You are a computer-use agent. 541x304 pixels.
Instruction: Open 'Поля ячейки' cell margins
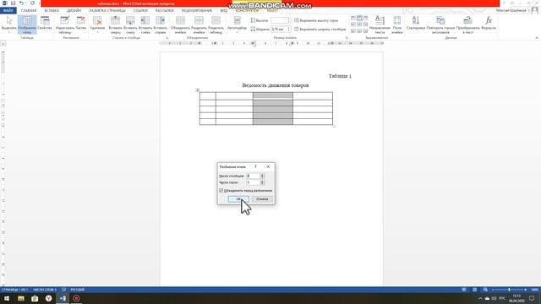coord(397,24)
